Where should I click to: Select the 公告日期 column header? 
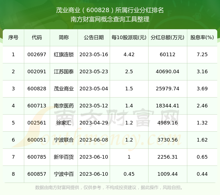tap(94, 37)
